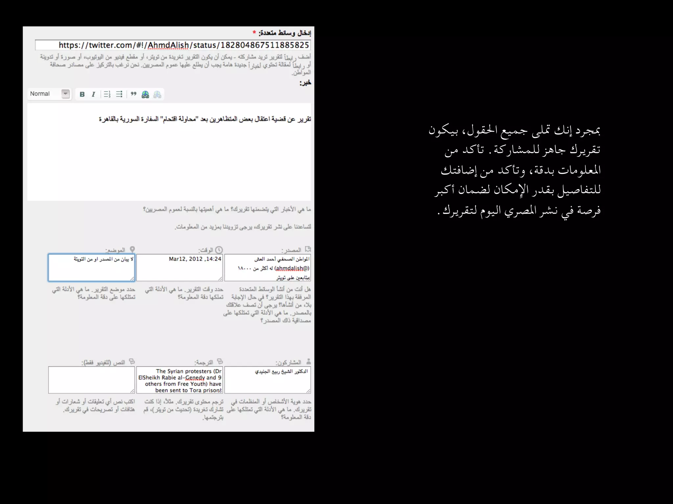
Task: Click the 'إدخال وسائط متعددة' label
Action: [x=285, y=33]
